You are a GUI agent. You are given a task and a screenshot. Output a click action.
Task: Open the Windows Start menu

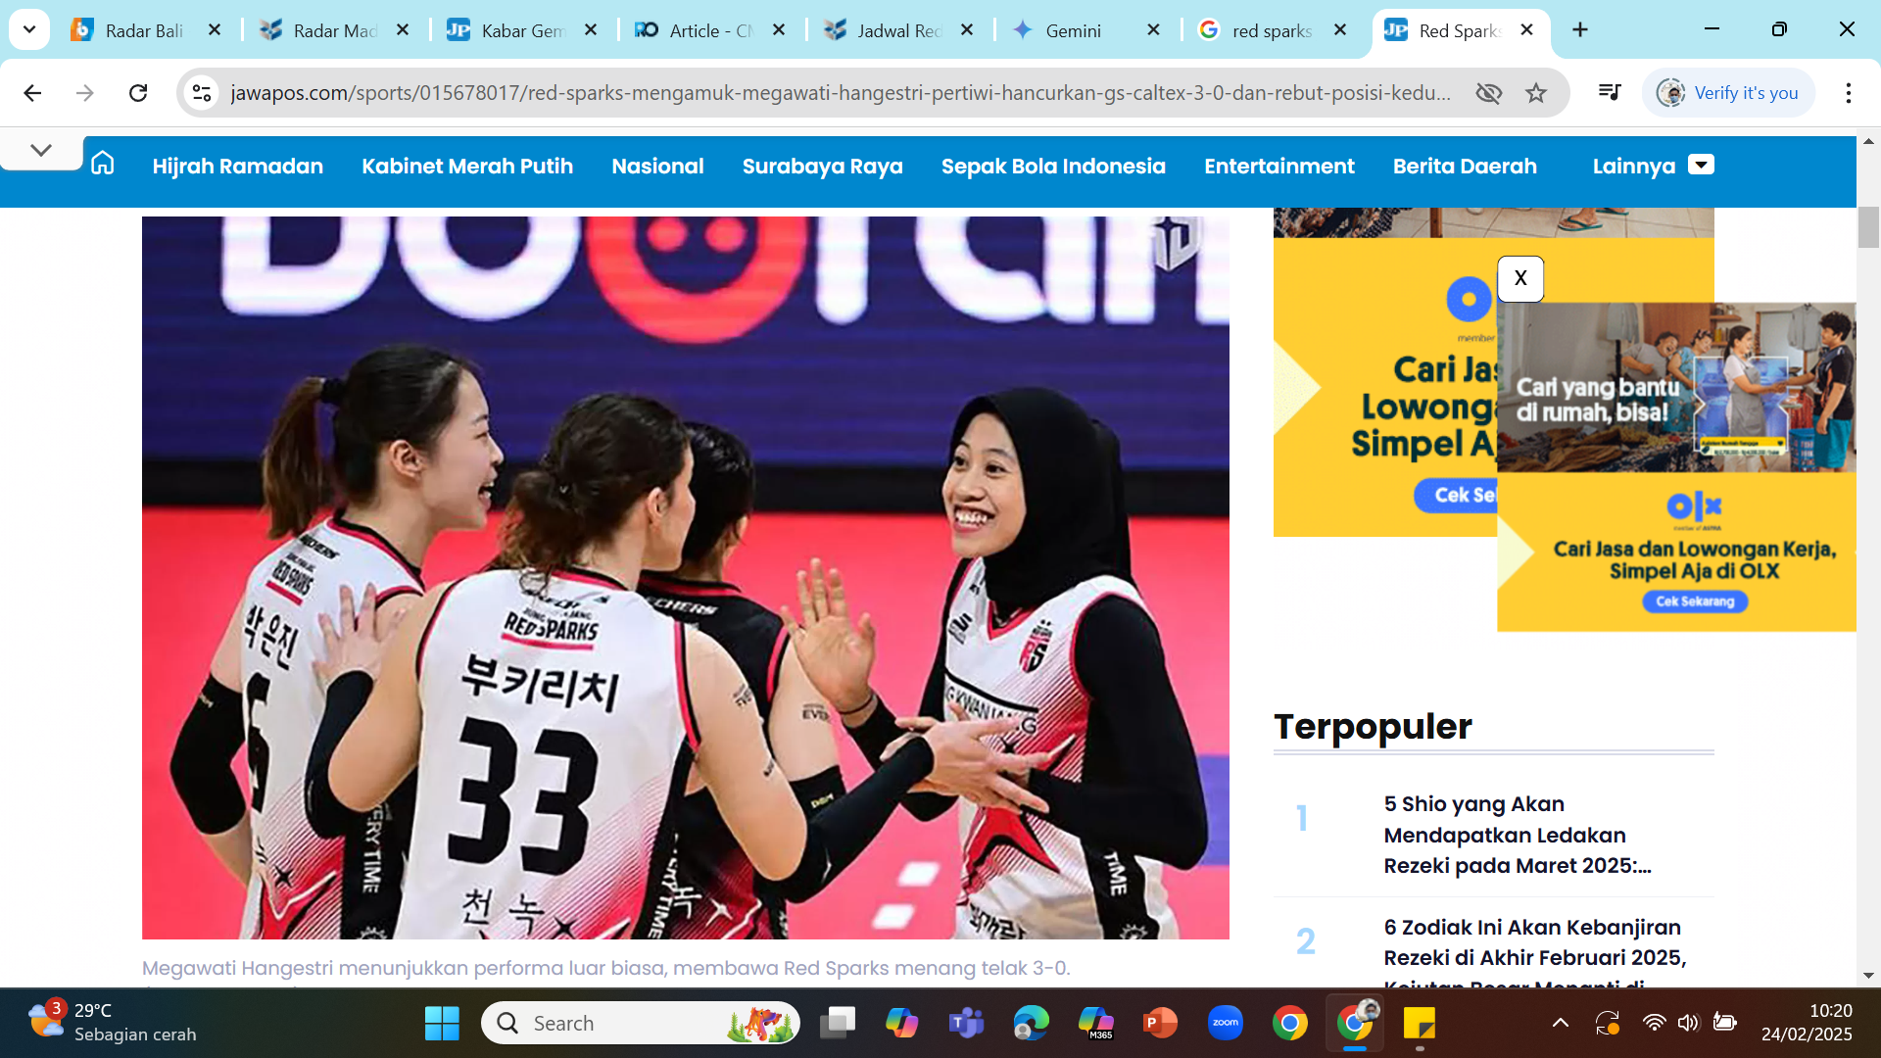coord(442,1024)
